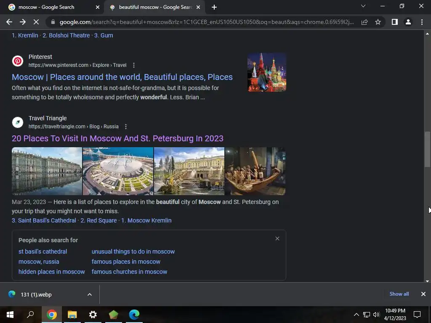The width and height of the screenshot is (431, 323).
Task: Open the Pinterest result favicon
Action: [x=18, y=61]
